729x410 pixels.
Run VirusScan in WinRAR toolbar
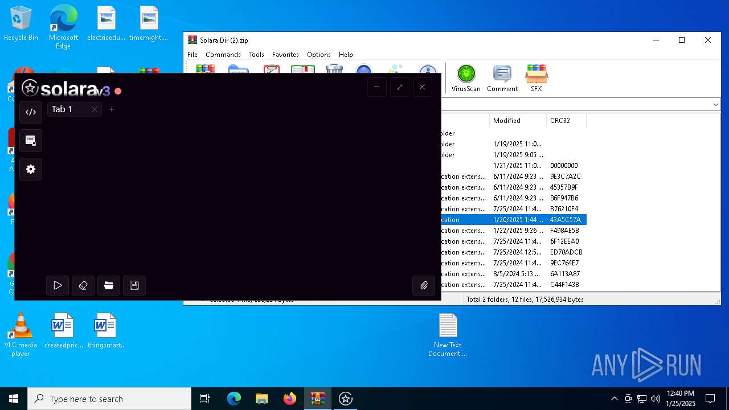[x=466, y=78]
